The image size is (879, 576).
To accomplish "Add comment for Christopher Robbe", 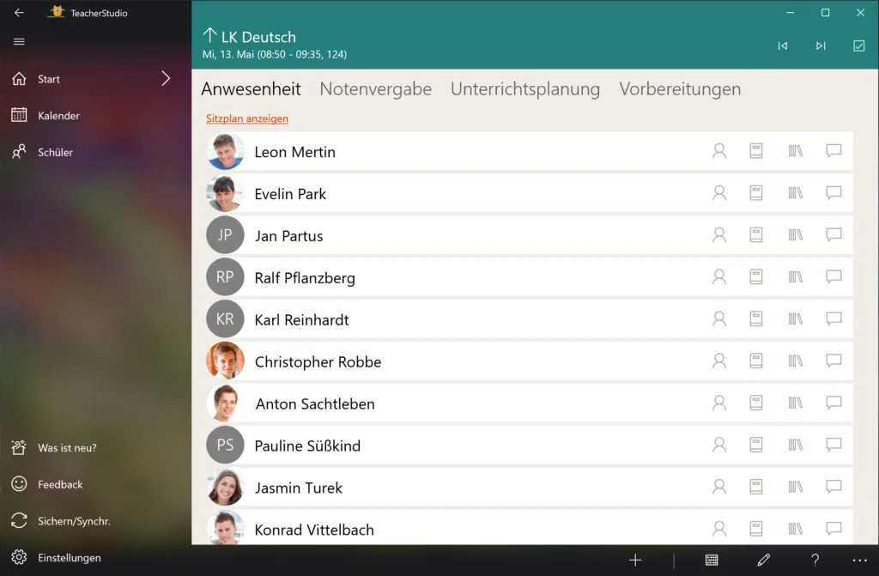I will (x=834, y=361).
